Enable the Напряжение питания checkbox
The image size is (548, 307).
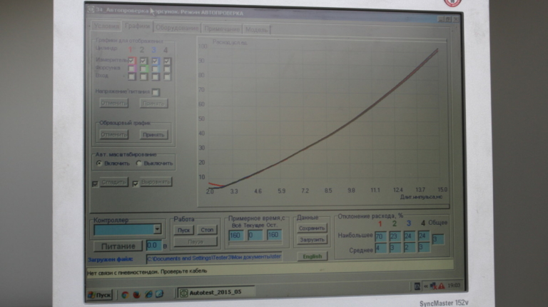(156, 91)
